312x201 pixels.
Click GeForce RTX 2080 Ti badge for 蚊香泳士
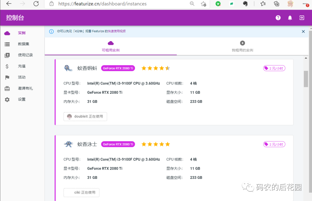coord(118,144)
